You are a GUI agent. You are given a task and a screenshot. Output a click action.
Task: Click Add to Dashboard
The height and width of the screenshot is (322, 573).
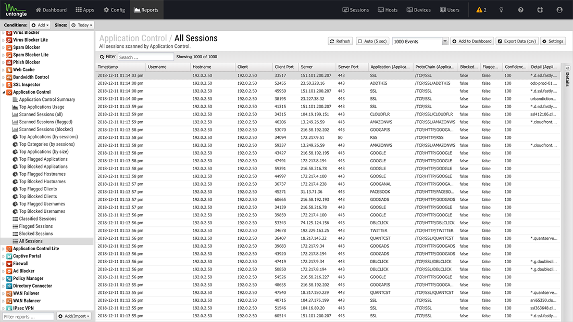tap(472, 41)
